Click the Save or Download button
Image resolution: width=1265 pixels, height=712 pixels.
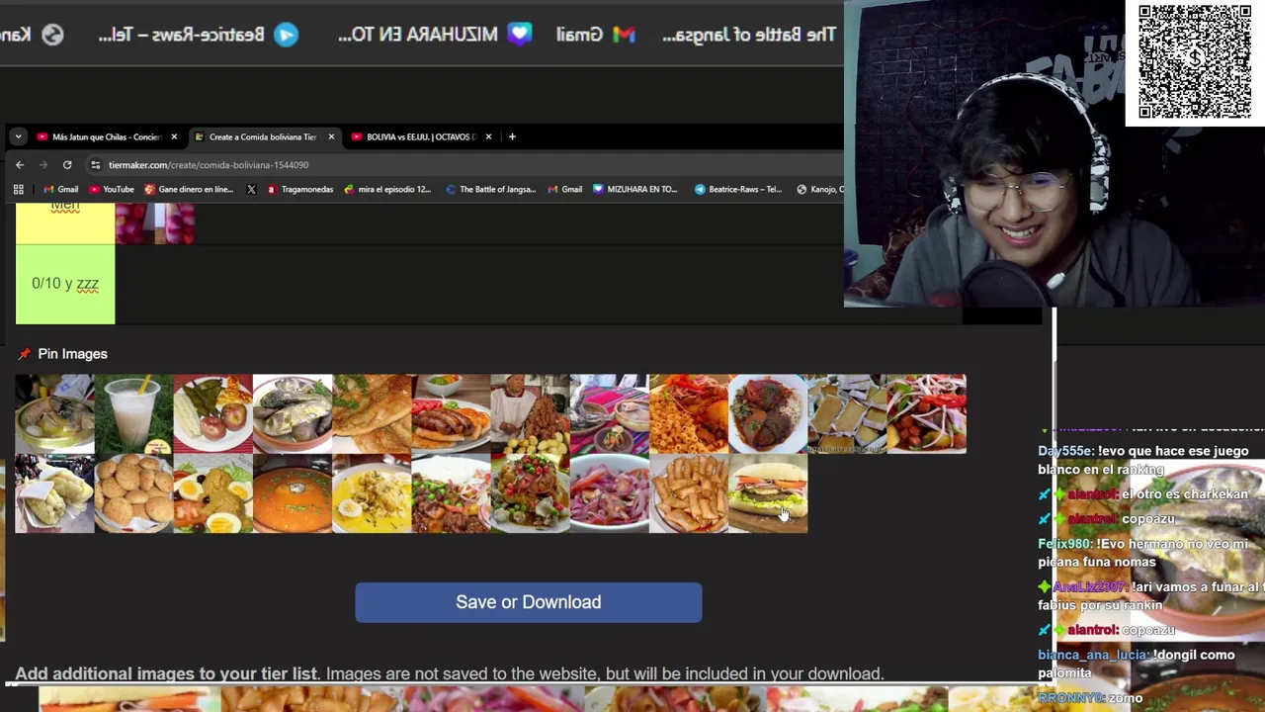pos(529,602)
